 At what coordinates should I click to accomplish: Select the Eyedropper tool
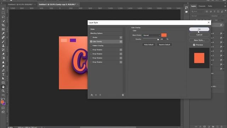tap(3, 33)
